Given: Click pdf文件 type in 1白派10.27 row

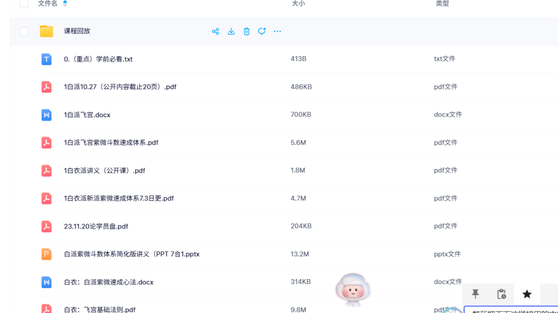Looking at the screenshot, I should tap(446, 87).
